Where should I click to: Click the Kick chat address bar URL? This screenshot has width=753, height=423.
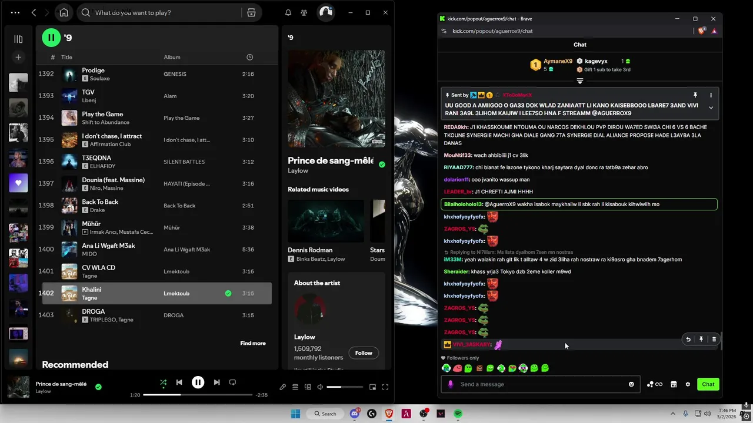492,31
